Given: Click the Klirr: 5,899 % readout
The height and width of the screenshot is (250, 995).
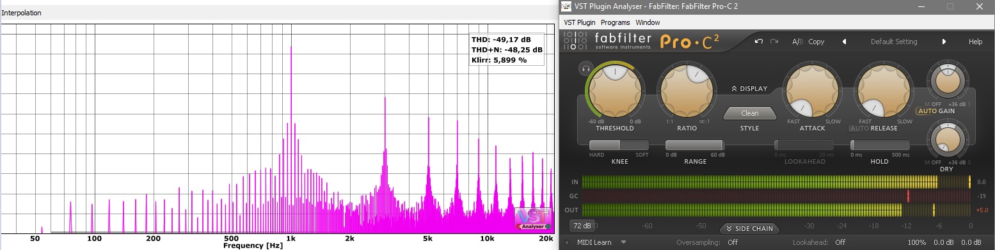Looking at the screenshot, I should (x=498, y=59).
